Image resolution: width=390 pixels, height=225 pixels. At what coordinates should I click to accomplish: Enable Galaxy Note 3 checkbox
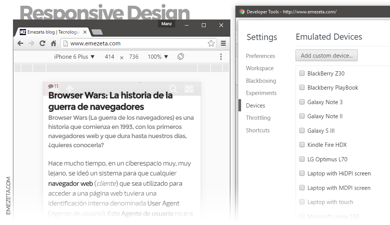[x=302, y=102]
